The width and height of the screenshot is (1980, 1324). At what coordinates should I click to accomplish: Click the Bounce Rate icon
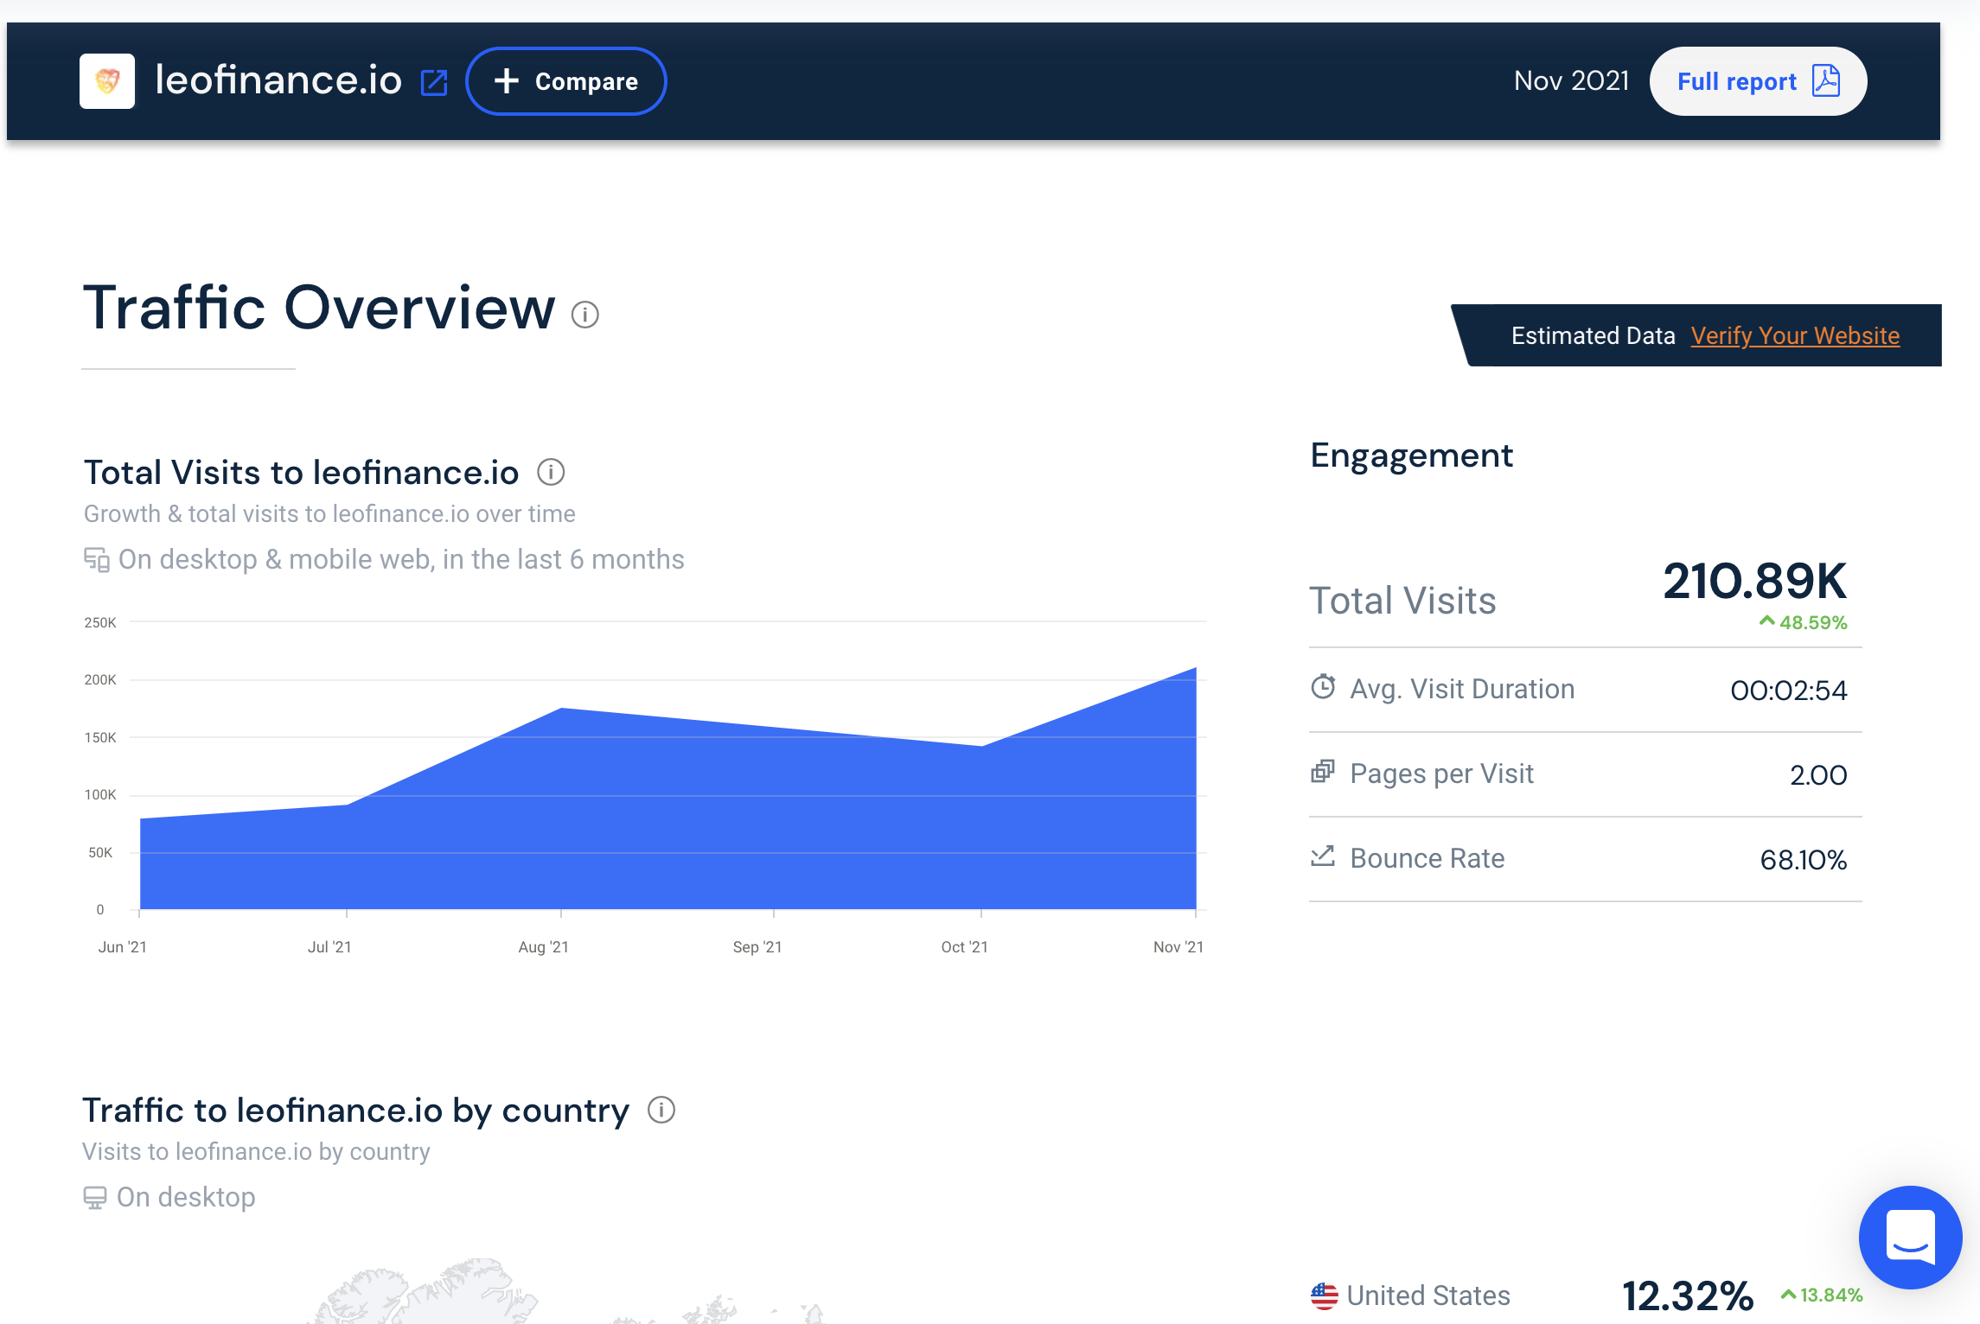(1323, 856)
